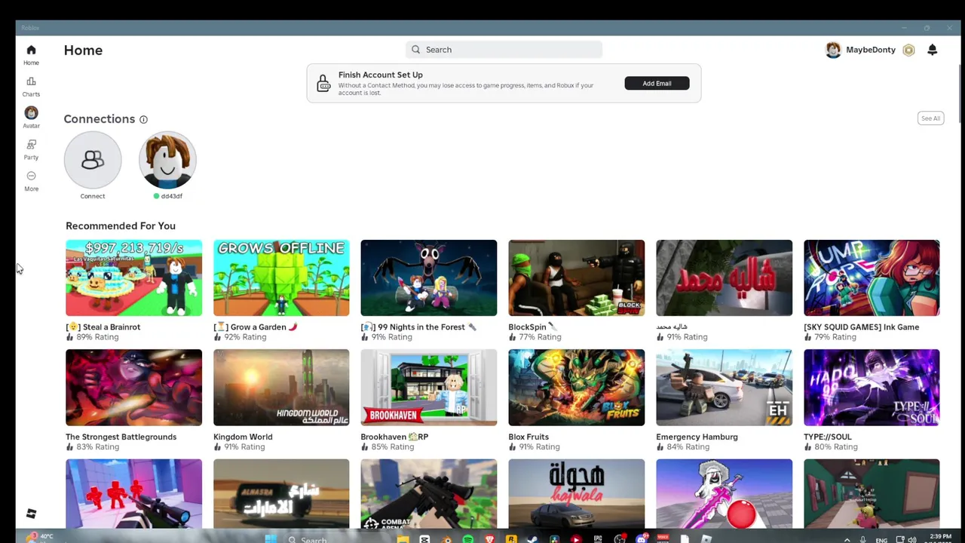Open the Grow a Garden thumbnail
Viewport: 965px width, 543px height.
[281, 278]
